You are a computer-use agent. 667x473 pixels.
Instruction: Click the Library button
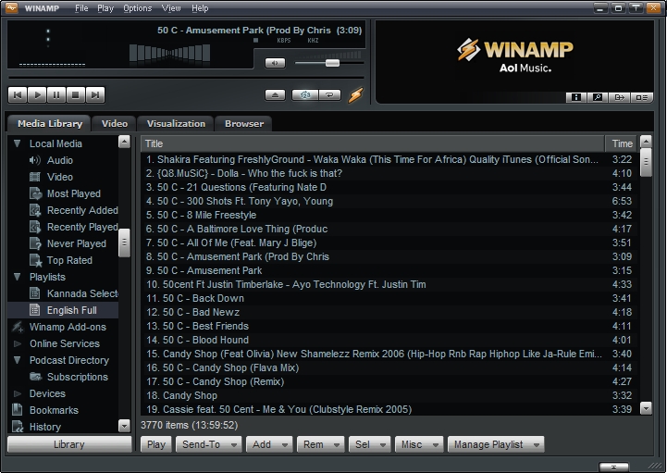(x=68, y=444)
